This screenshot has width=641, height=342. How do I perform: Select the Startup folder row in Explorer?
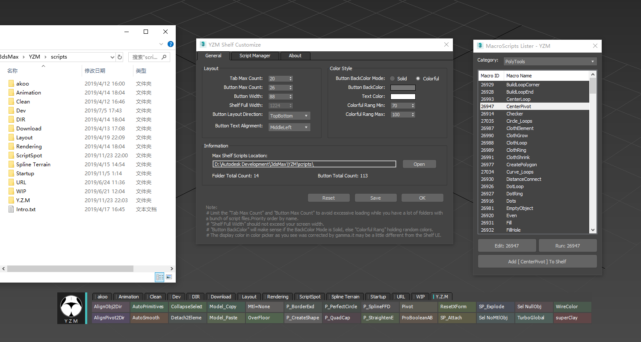[x=88, y=173]
